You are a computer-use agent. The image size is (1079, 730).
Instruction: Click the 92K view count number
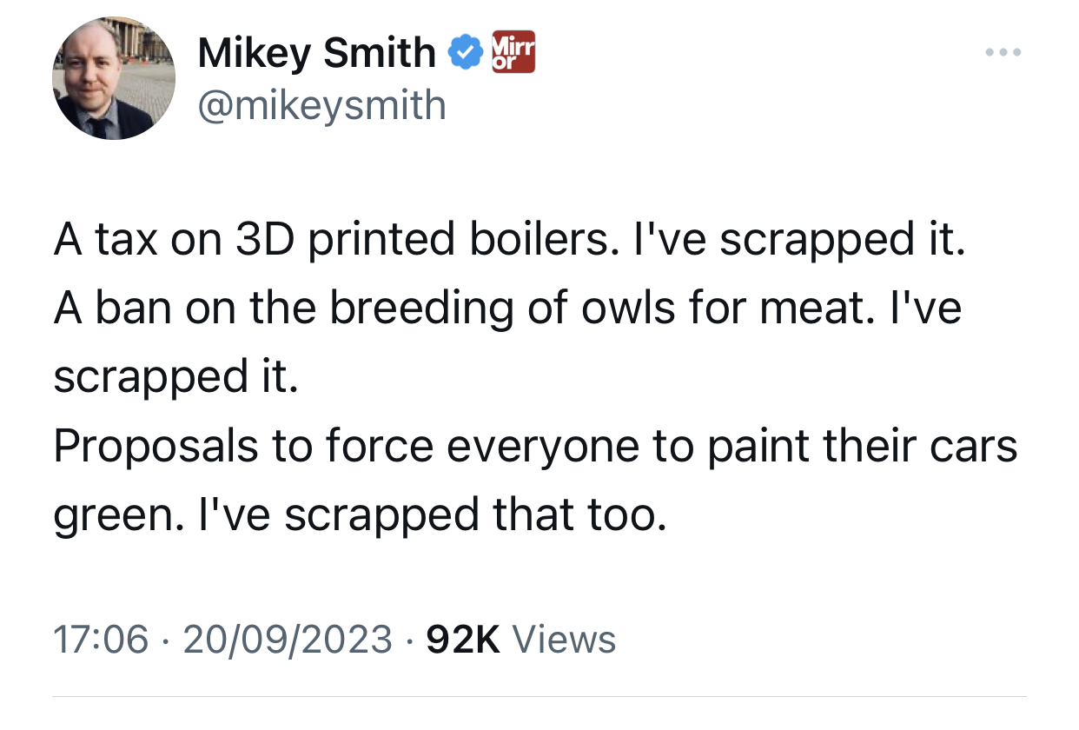pos(464,640)
